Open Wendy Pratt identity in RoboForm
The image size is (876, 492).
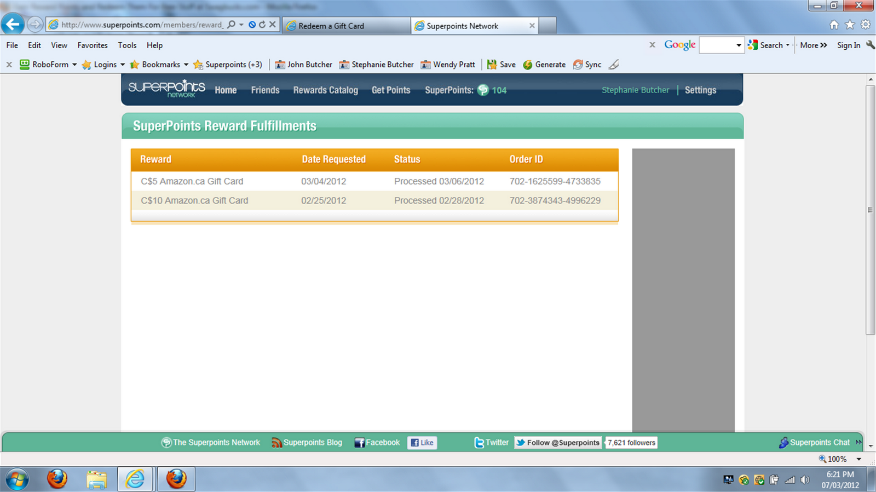click(447, 65)
